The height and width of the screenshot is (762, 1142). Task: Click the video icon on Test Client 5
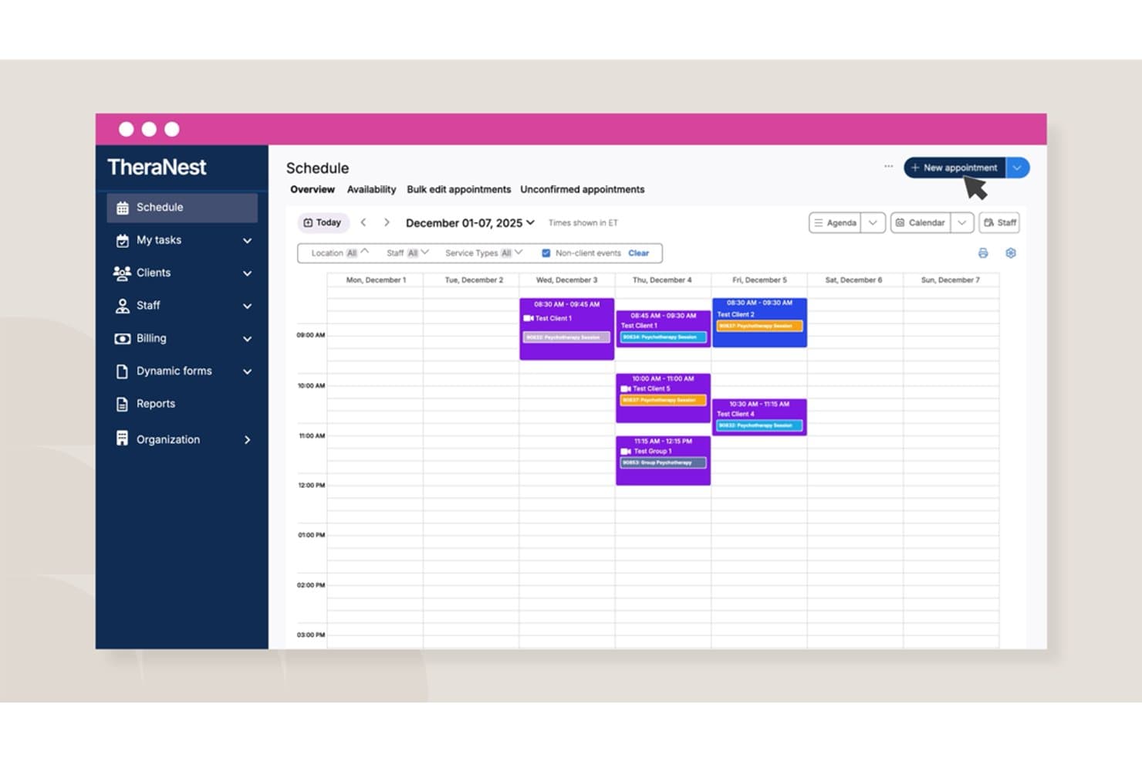(626, 389)
